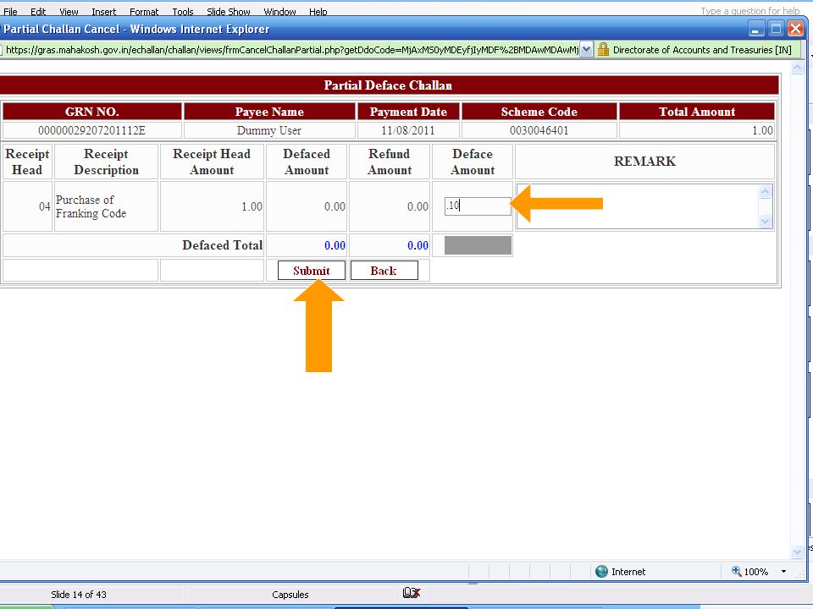813x609 pixels.
Task: Click the scheme code 0030046401
Action: 539,130
